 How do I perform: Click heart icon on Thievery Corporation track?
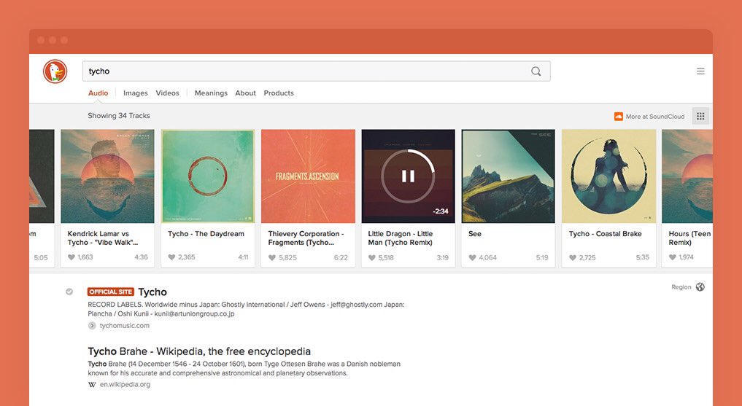(x=272, y=257)
